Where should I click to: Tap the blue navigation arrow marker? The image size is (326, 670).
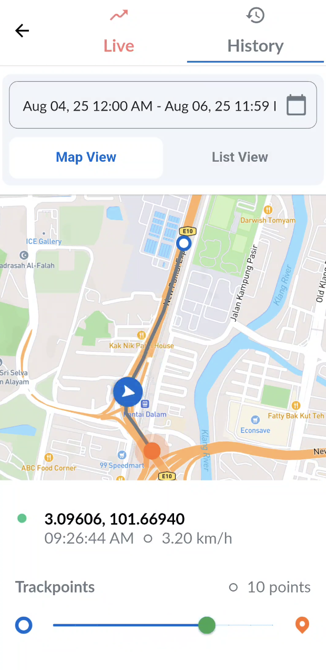pyautogui.click(x=128, y=392)
